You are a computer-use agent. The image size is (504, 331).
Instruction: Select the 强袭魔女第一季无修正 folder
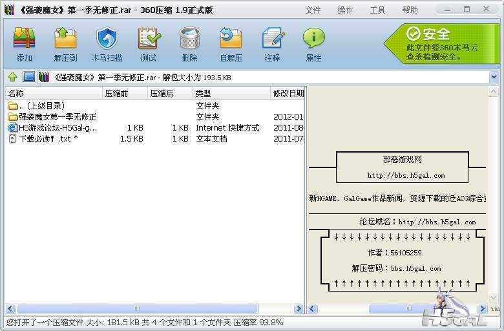click(x=57, y=117)
